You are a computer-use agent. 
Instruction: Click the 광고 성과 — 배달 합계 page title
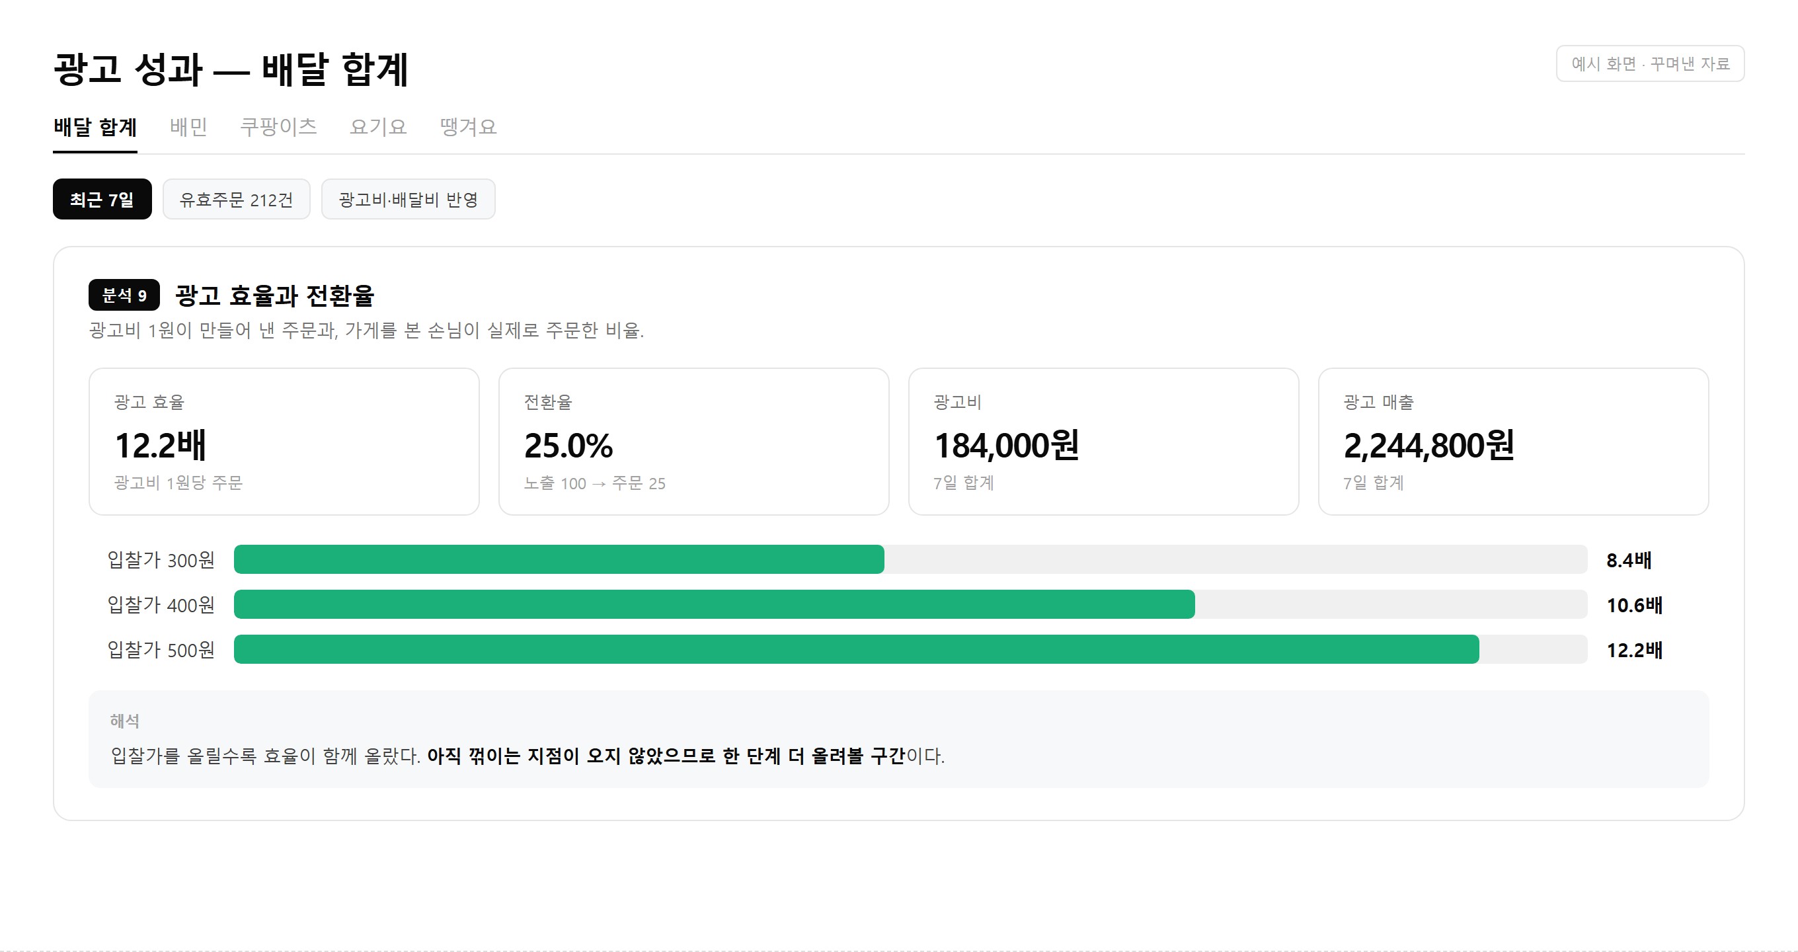(230, 69)
